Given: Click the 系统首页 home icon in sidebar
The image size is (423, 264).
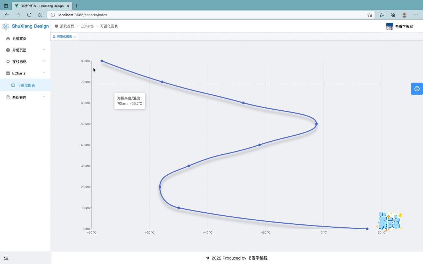Looking at the screenshot, I should pyautogui.click(x=8, y=38).
